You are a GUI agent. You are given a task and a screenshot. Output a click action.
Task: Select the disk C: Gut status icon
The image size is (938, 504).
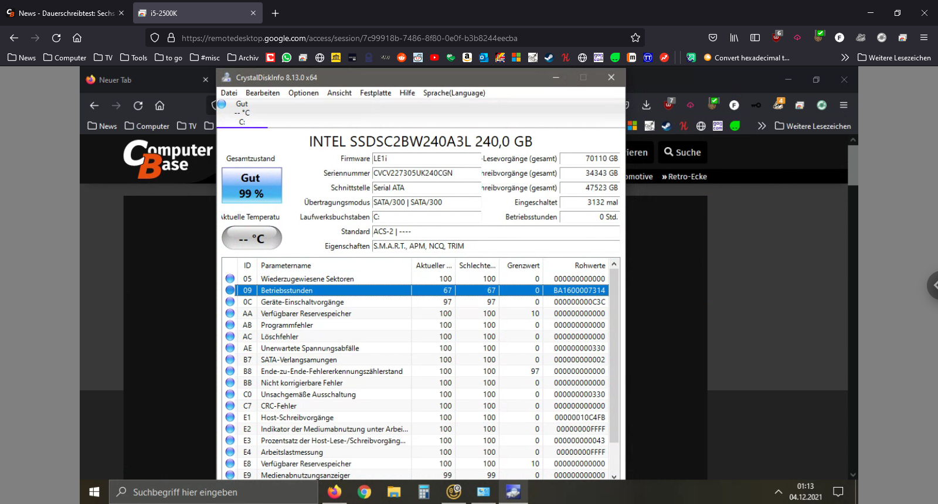[x=222, y=104]
